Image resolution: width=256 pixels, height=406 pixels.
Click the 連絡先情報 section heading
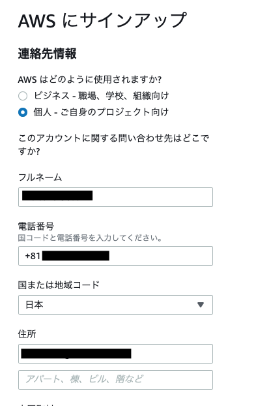pyautogui.click(x=48, y=54)
